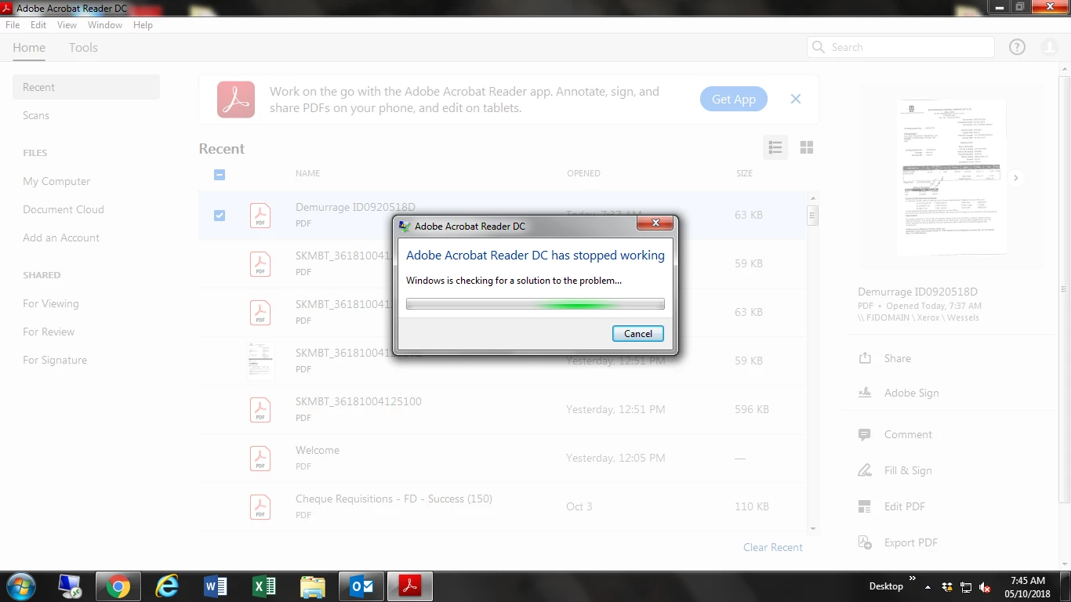Switch to list view layout

[775, 147]
